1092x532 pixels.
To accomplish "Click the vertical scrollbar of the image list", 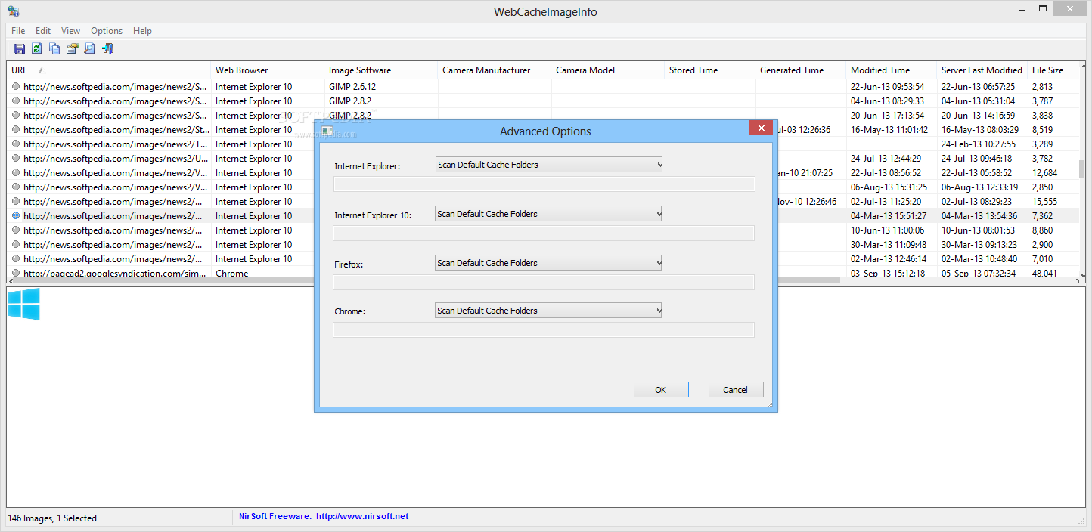I will click(1082, 170).
